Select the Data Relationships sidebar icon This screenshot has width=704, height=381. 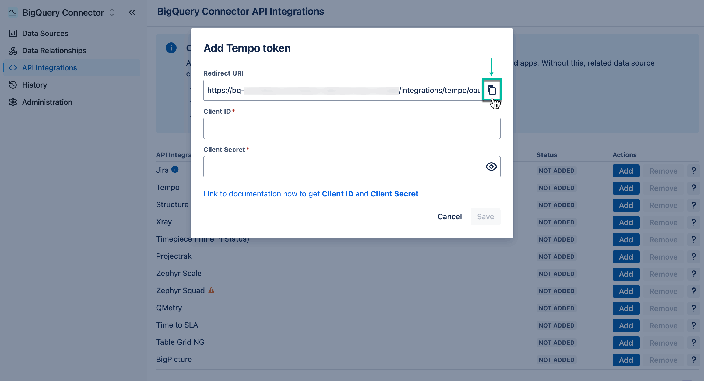point(13,51)
